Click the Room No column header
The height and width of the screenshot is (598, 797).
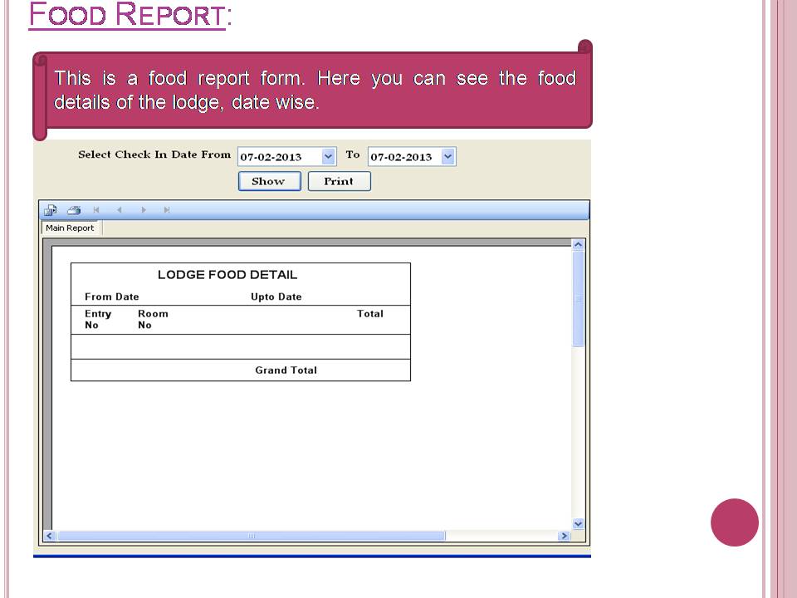coord(153,319)
